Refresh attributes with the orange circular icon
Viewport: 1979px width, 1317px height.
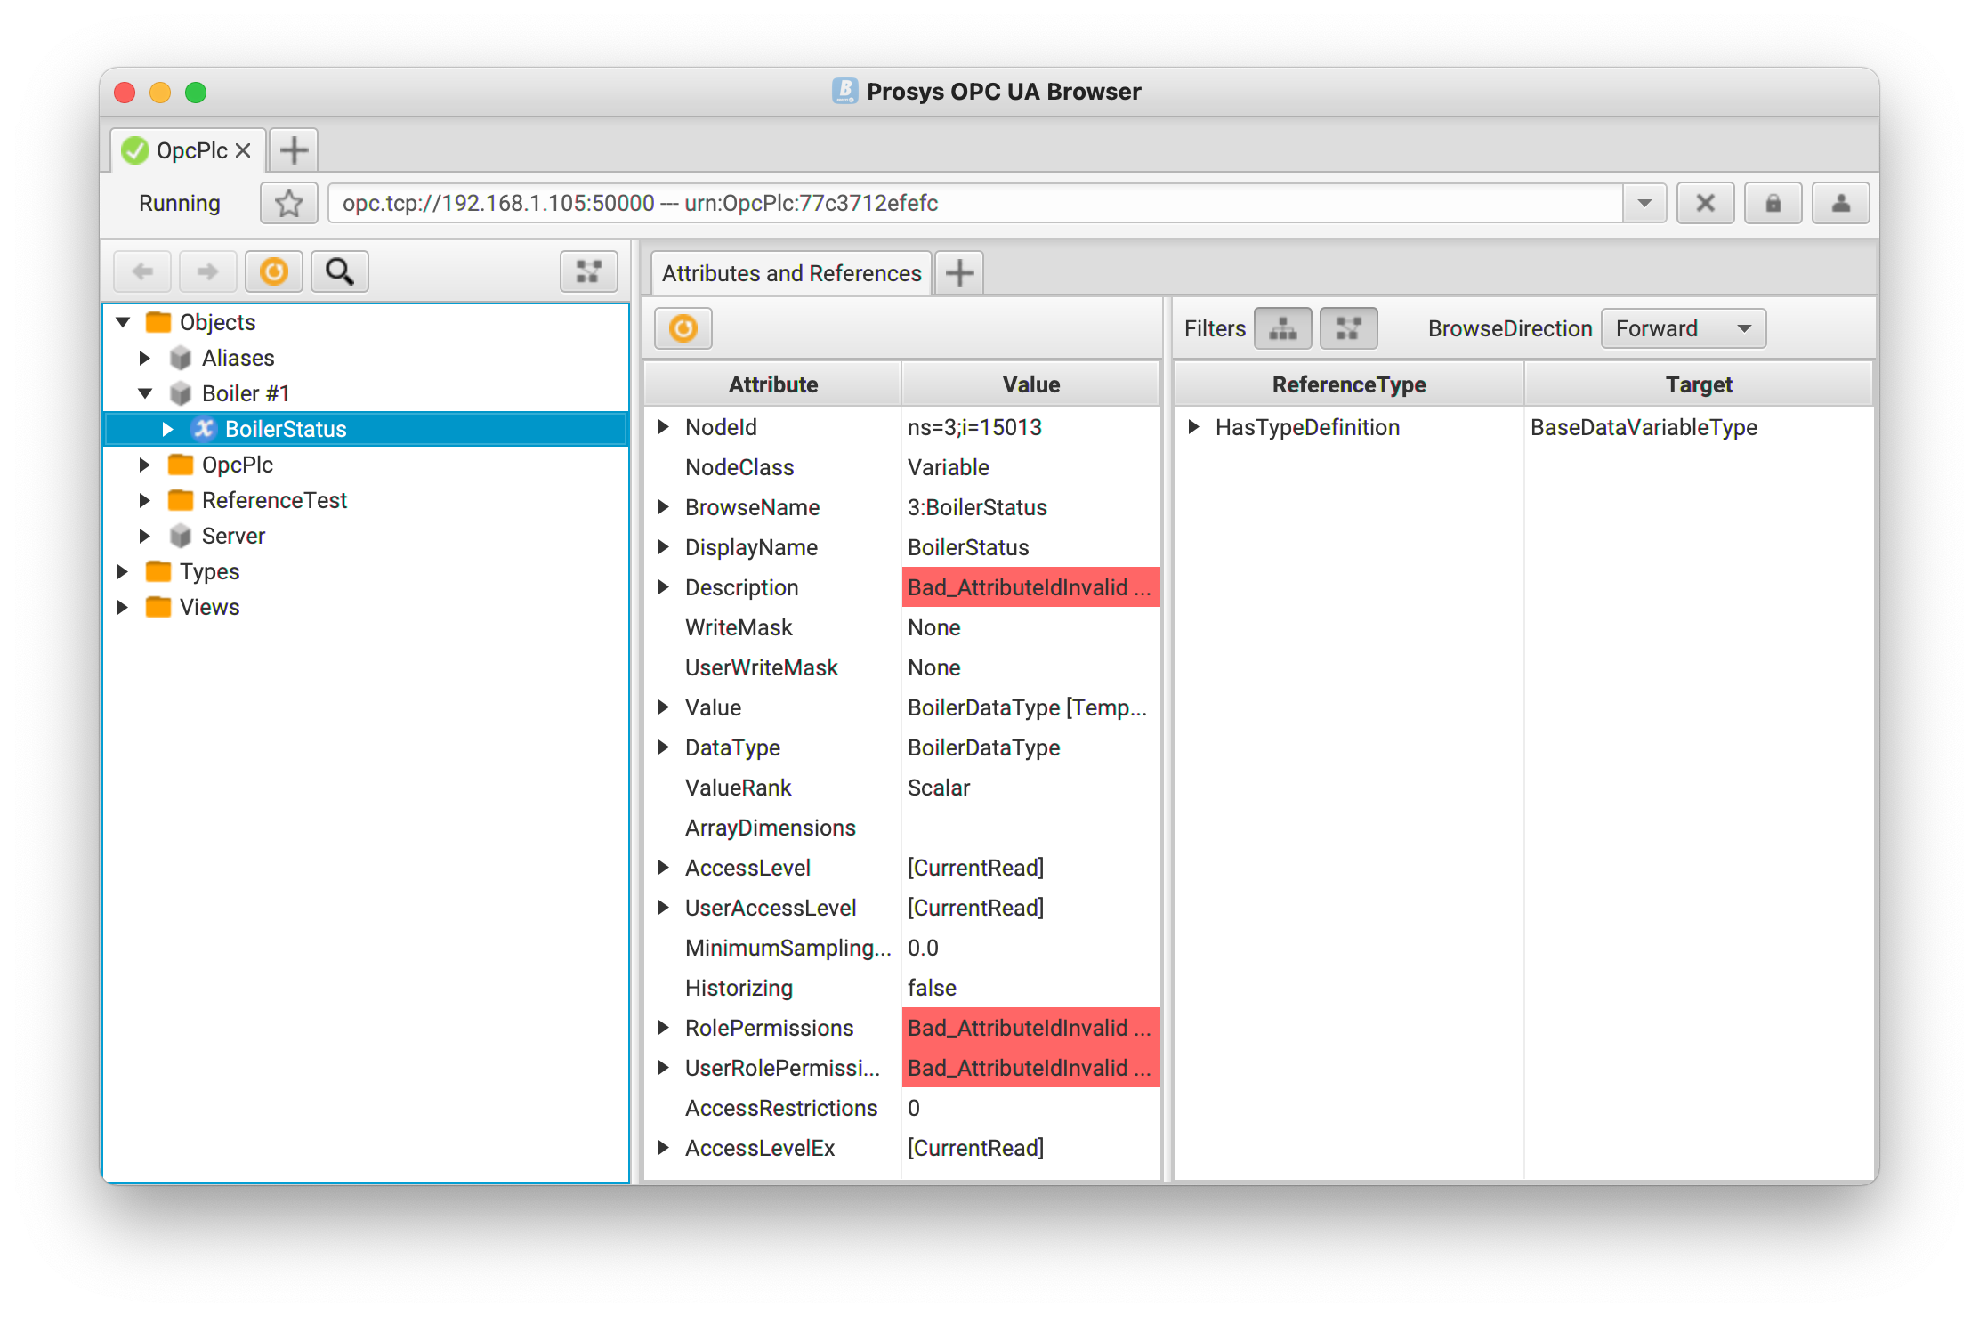(683, 328)
